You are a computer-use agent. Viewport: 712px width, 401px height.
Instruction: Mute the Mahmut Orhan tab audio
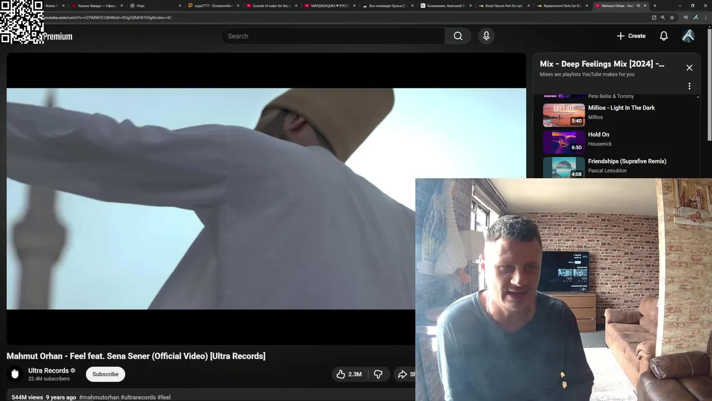click(638, 6)
